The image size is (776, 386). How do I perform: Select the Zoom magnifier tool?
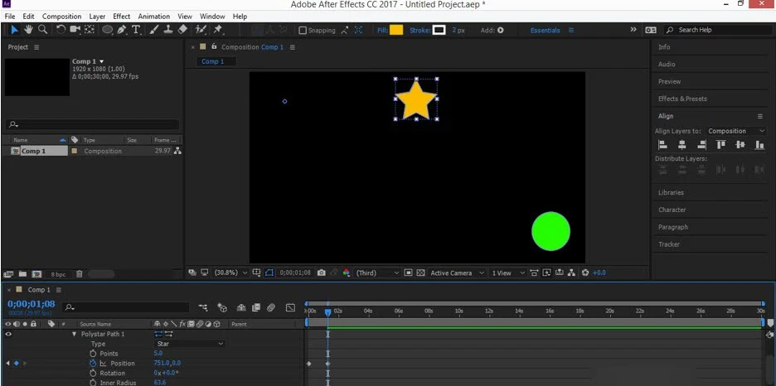pos(43,30)
